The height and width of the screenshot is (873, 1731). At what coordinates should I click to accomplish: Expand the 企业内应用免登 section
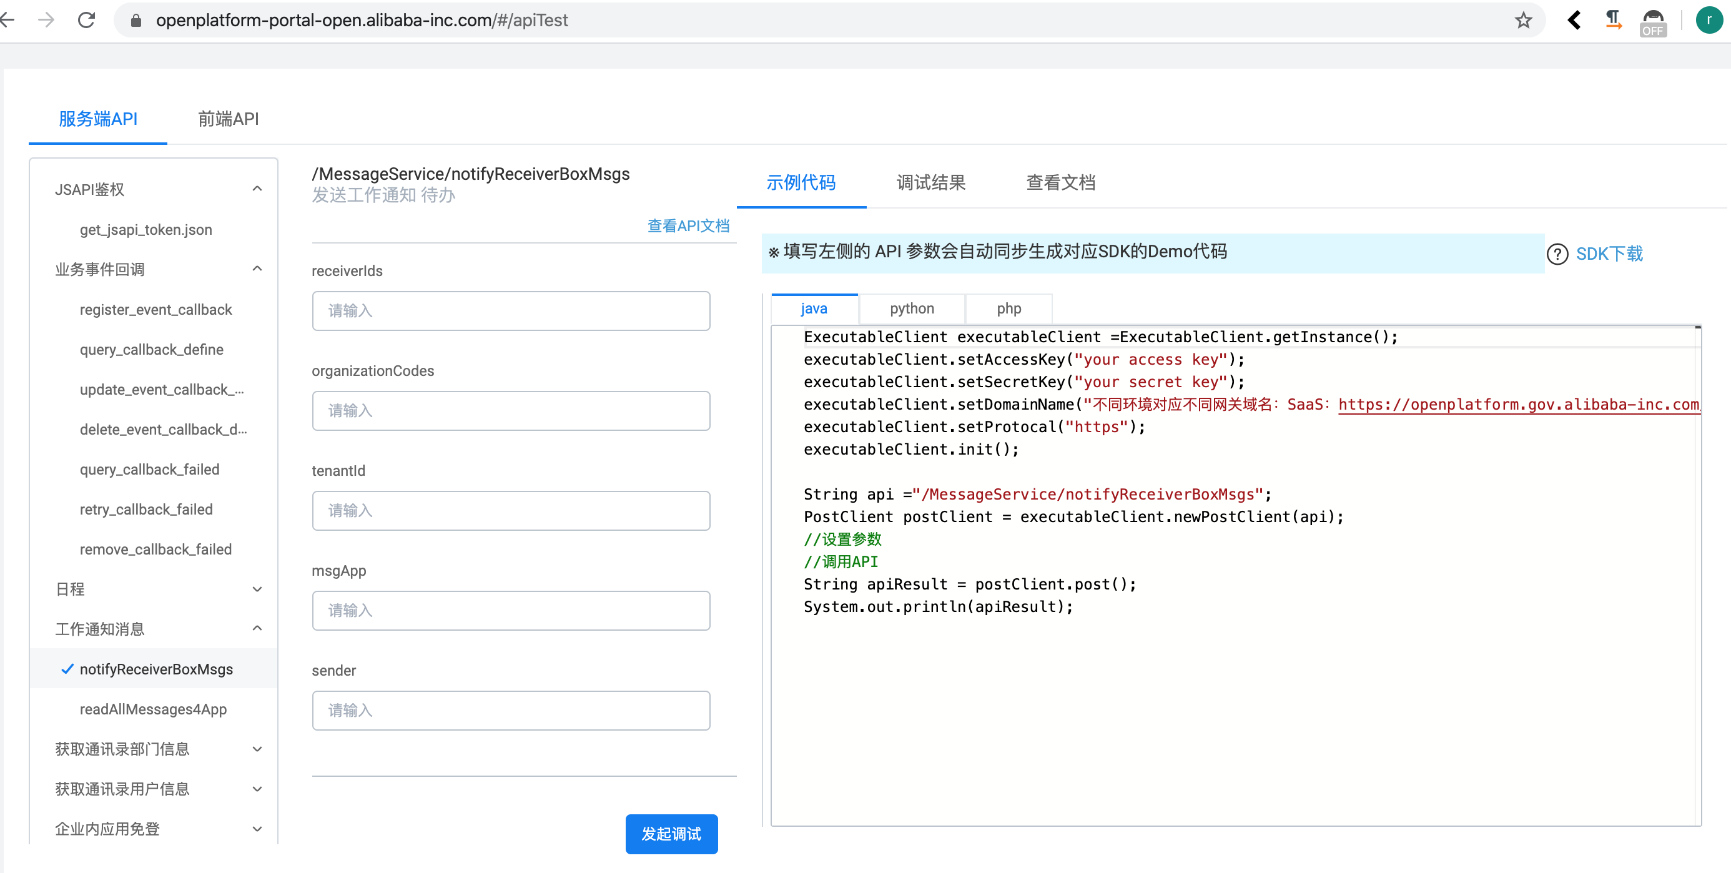point(257,829)
